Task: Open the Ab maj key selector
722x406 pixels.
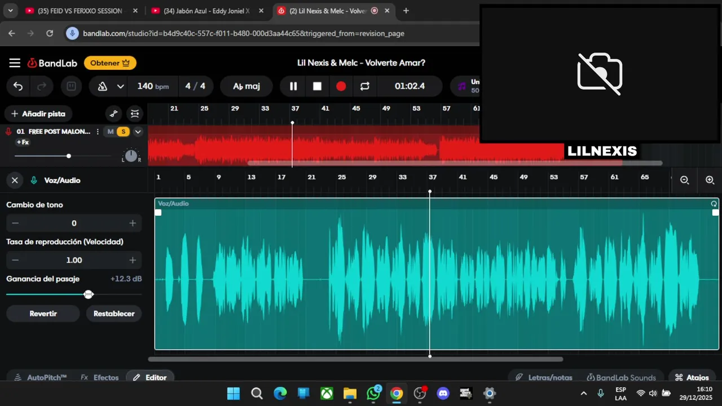Action: (246, 86)
